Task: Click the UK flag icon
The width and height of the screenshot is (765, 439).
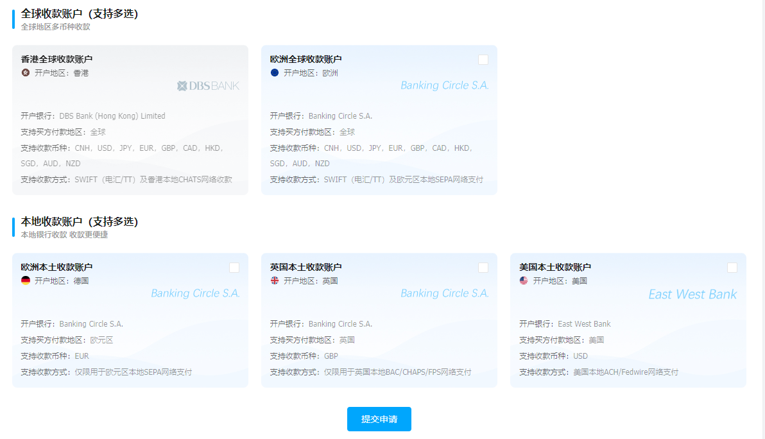Action: [x=275, y=280]
